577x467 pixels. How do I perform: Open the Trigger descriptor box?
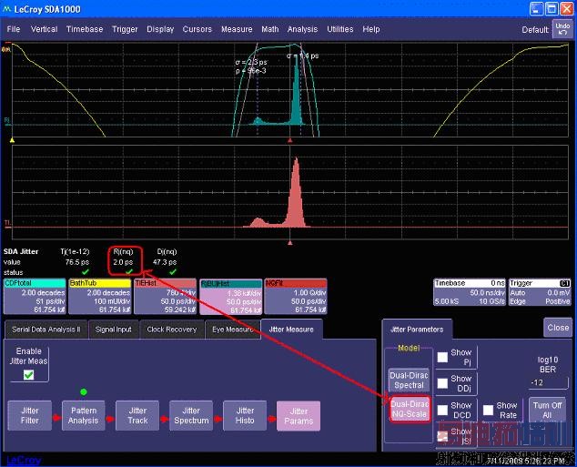[540, 292]
